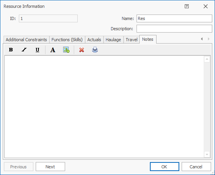The width and height of the screenshot is (215, 175).
Task: Click the notes scrollbar up arrow
Action: (x=207, y=59)
